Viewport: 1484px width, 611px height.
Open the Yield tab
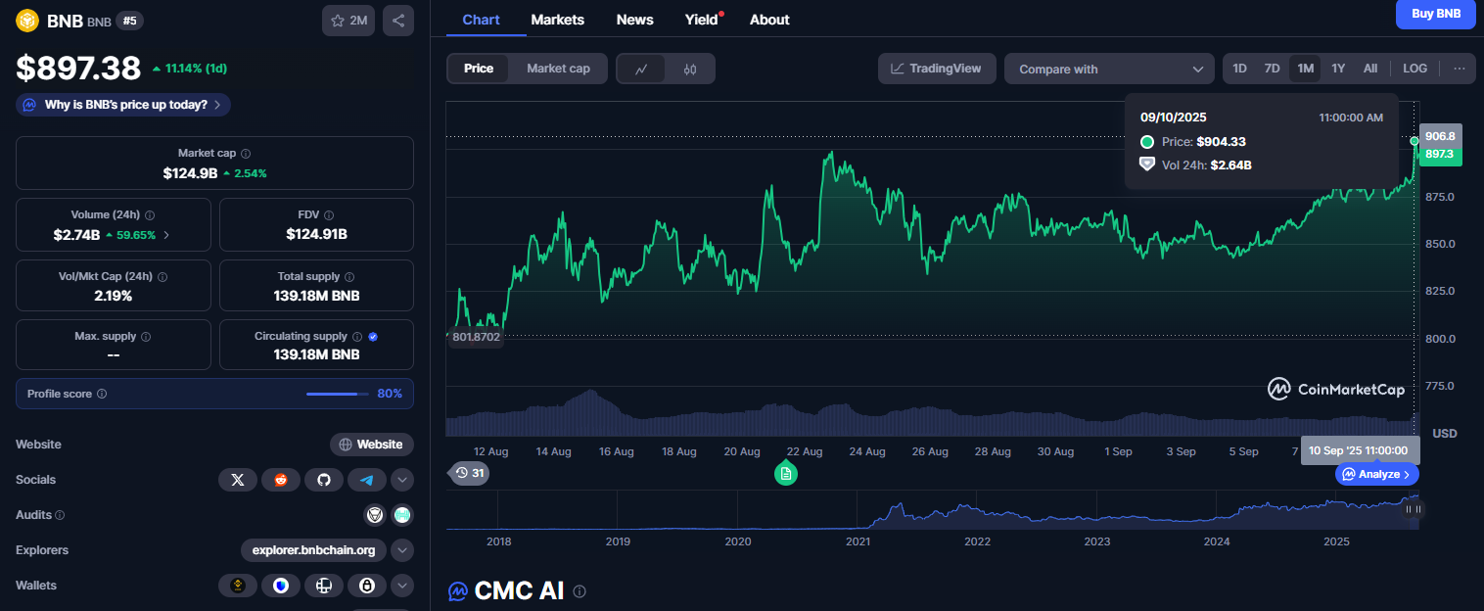point(702,20)
